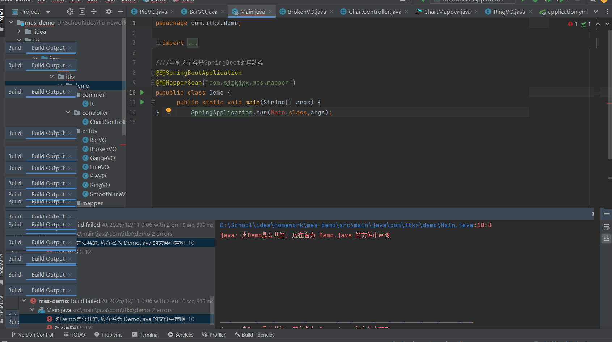Close the BarVO.java tab
The height and width of the screenshot is (342, 612).
coord(223,12)
